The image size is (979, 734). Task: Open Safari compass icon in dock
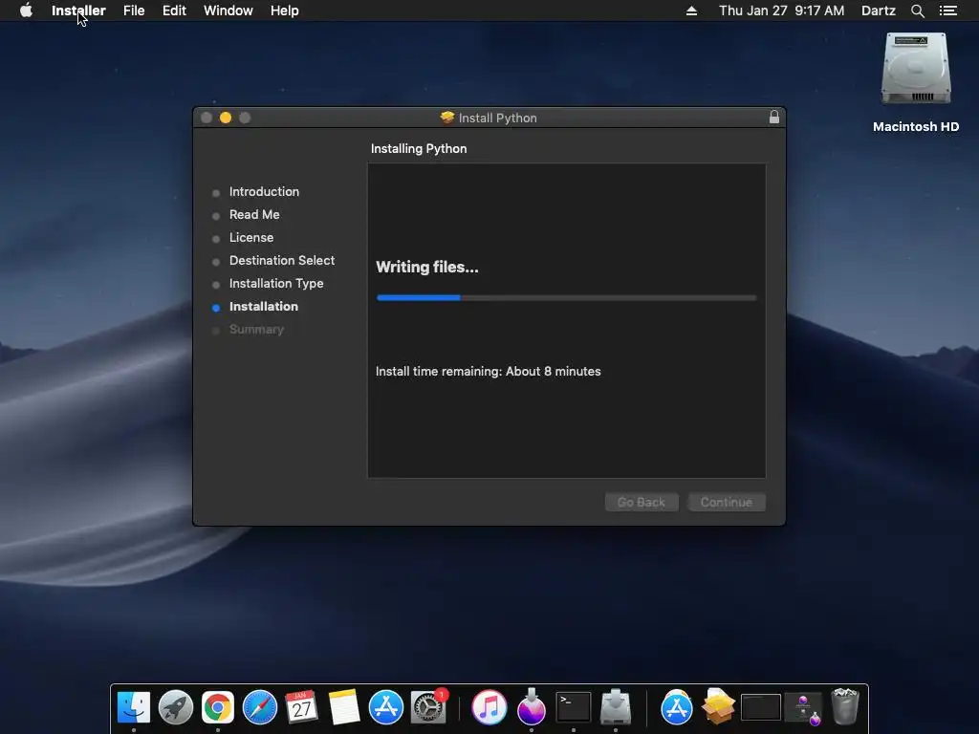point(260,707)
